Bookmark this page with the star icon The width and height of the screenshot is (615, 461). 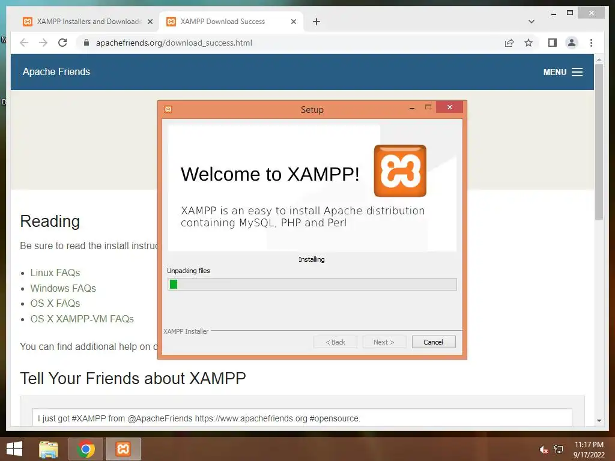tap(529, 43)
